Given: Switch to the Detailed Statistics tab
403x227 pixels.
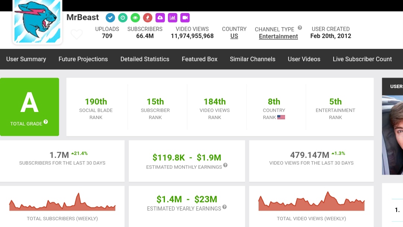Looking at the screenshot, I should coord(145,59).
